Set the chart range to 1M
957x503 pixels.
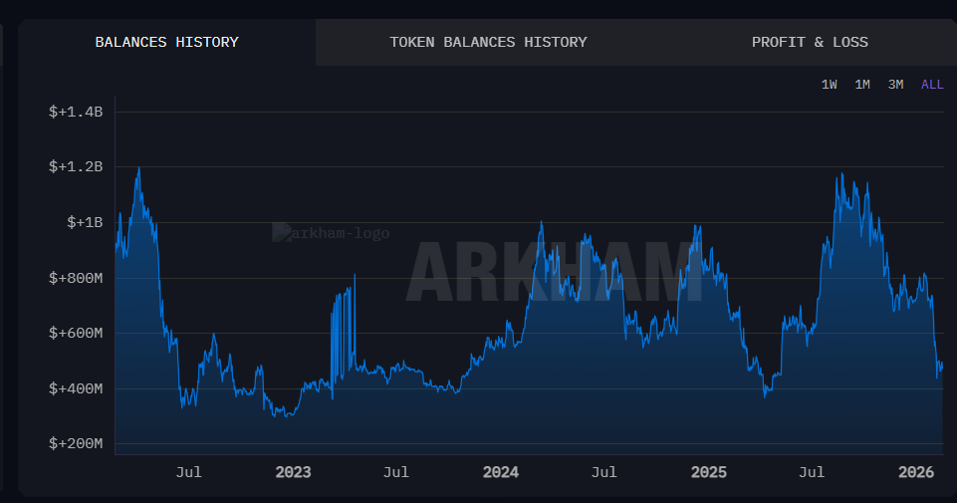862,85
